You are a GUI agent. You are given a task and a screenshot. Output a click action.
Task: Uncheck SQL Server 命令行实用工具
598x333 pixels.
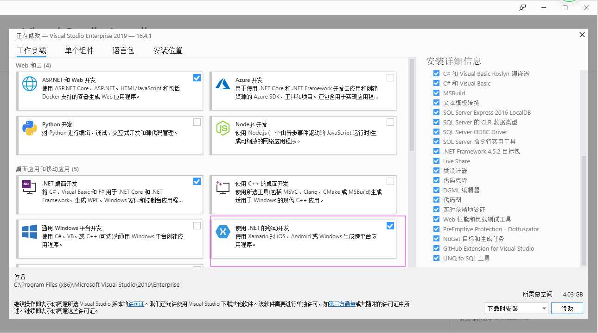(436, 142)
